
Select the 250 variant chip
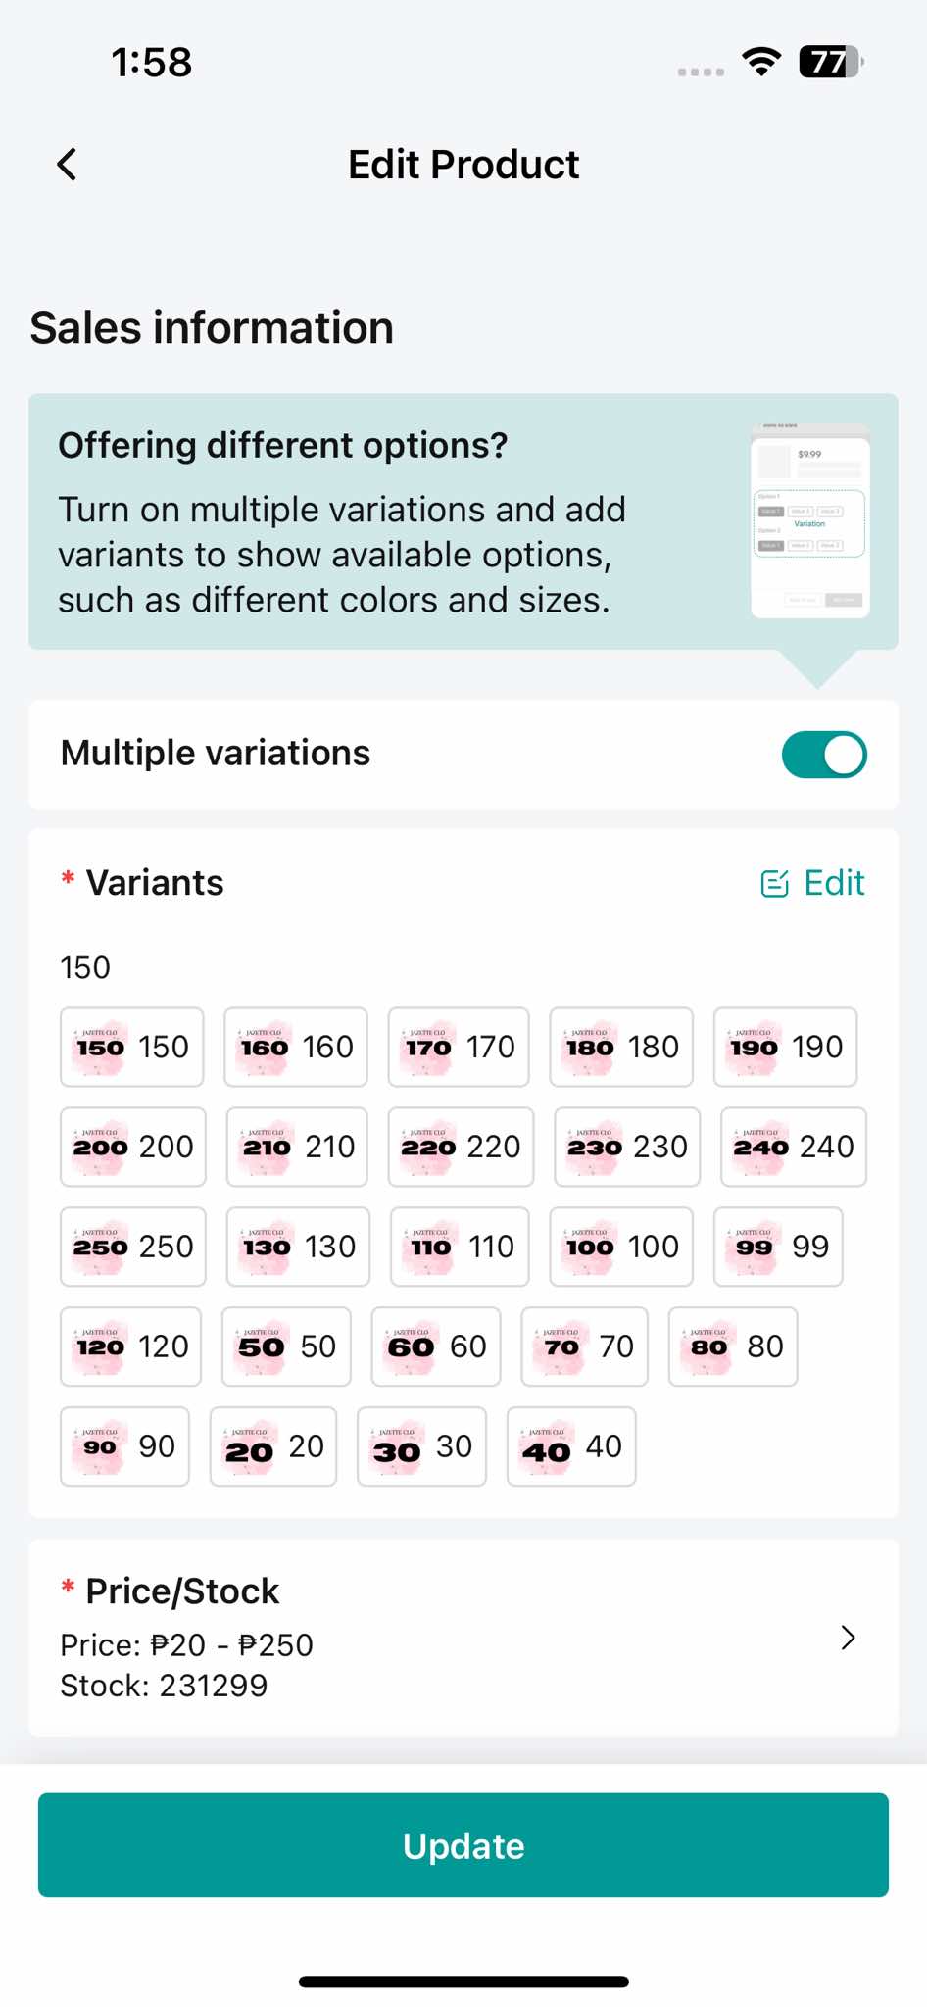click(x=133, y=1248)
